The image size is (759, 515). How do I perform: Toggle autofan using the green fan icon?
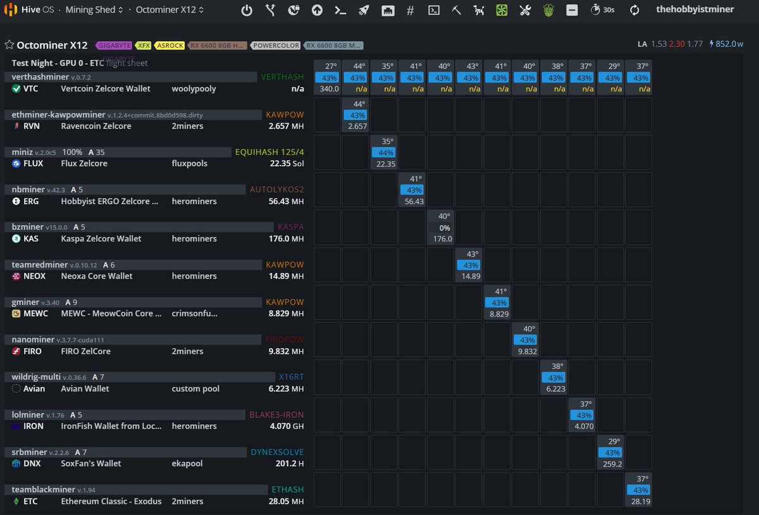click(x=501, y=10)
